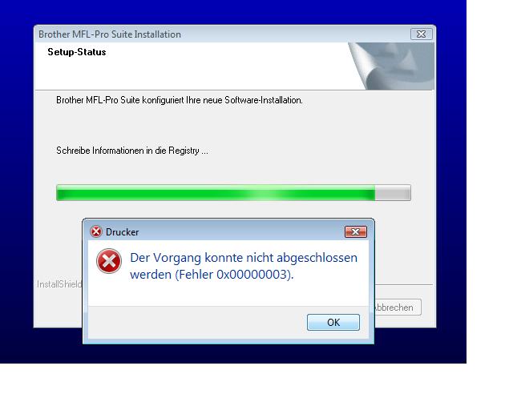513x410 pixels.
Task: Click the gray button strip left of OK
Action: (197, 322)
